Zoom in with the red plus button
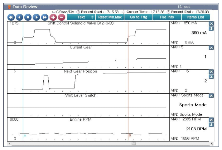Screen dimensions: 222x150 click(53, 17)
